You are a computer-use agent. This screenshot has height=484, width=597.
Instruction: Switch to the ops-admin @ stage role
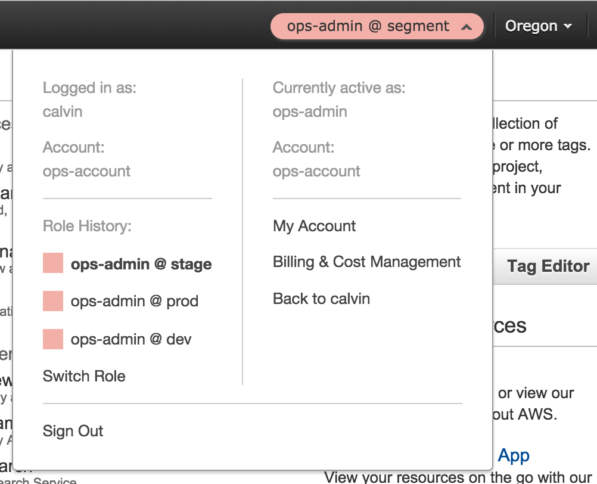(141, 264)
